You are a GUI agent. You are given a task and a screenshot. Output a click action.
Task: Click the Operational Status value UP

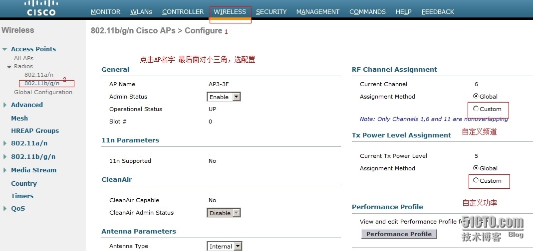[213, 109]
